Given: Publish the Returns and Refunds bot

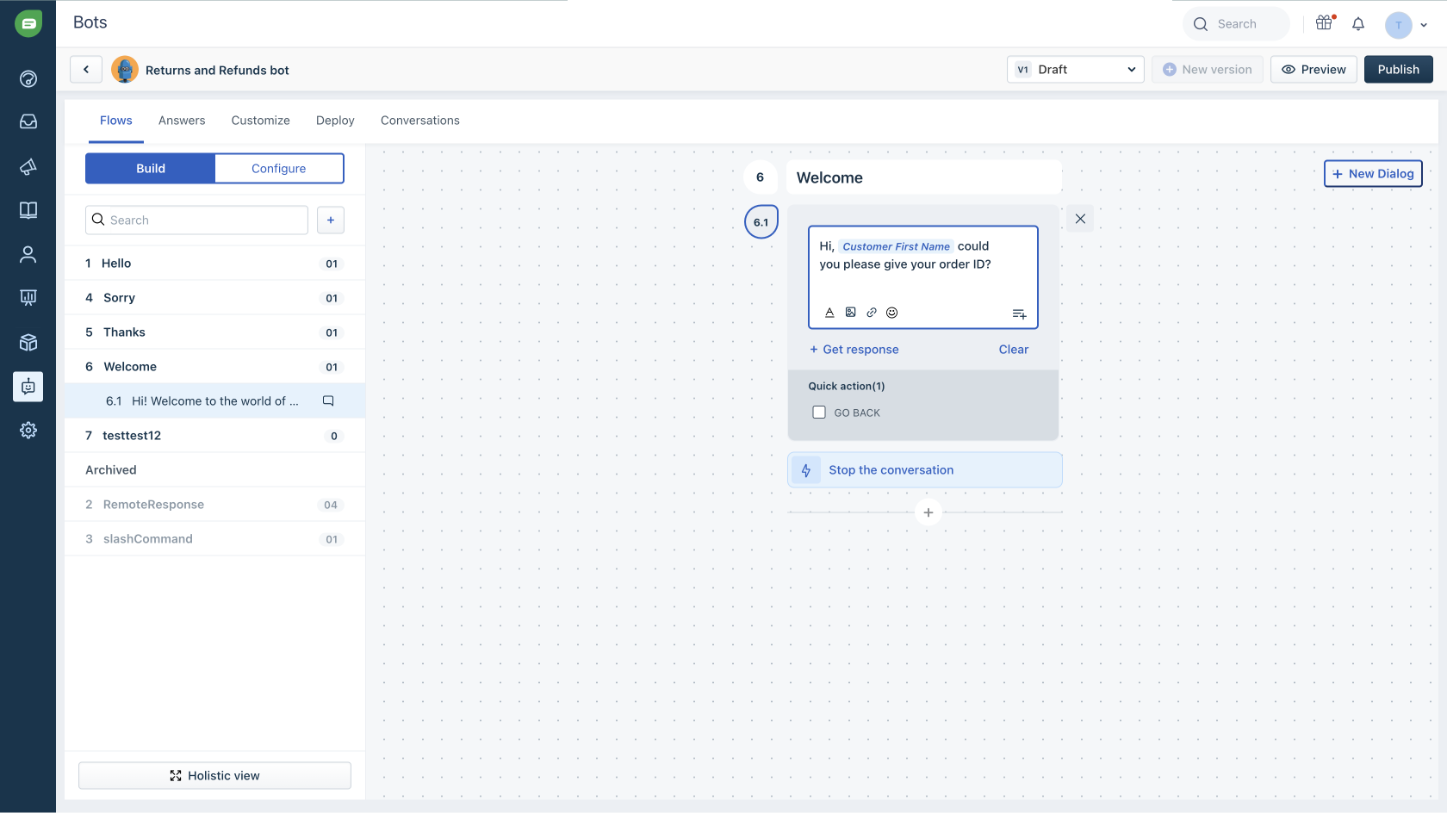Looking at the screenshot, I should pos(1398,69).
